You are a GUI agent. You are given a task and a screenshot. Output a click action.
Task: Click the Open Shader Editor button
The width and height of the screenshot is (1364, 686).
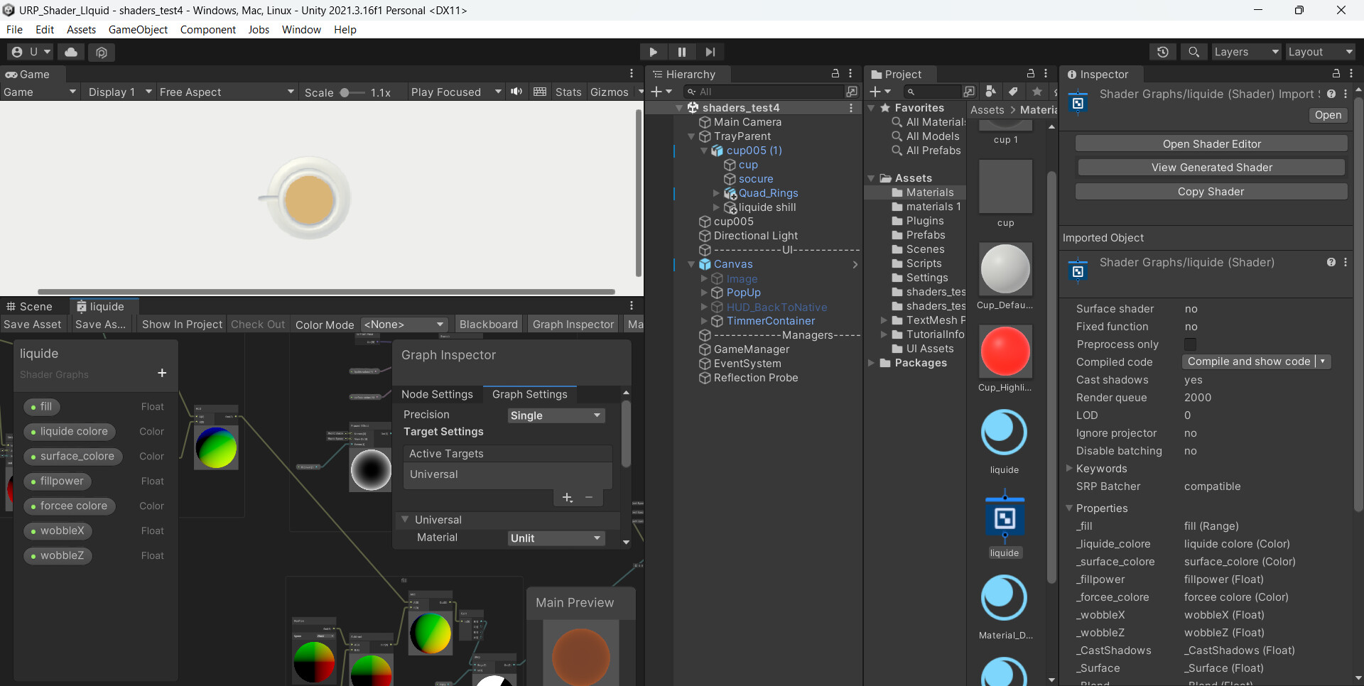(x=1211, y=143)
